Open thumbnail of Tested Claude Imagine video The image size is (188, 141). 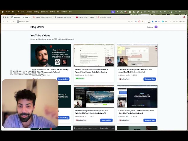(137, 55)
